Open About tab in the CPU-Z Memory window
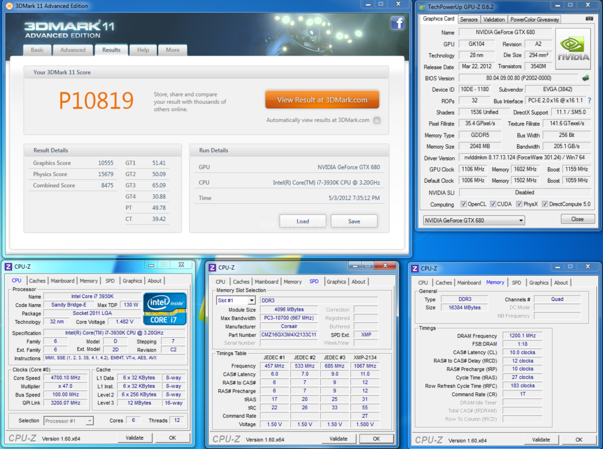The image size is (603, 449). [x=561, y=283]
